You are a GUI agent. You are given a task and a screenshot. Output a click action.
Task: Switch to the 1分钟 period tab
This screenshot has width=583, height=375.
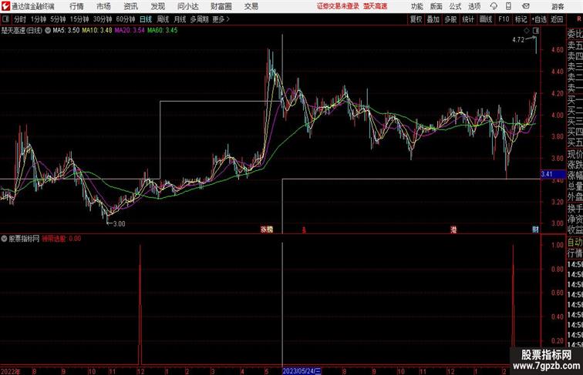[39, 19]
